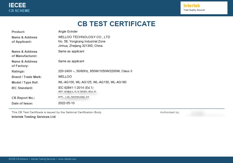Screen dimensions: 233x163
Task: Click the IECEE header title
Action: coord(17,5)
